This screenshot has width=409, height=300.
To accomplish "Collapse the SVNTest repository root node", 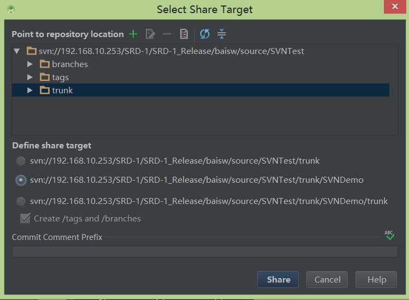I will 17,51.
